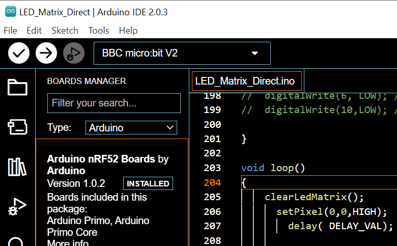
Task: Open the Type Arduino dropdown
Action: pos(131,128)
